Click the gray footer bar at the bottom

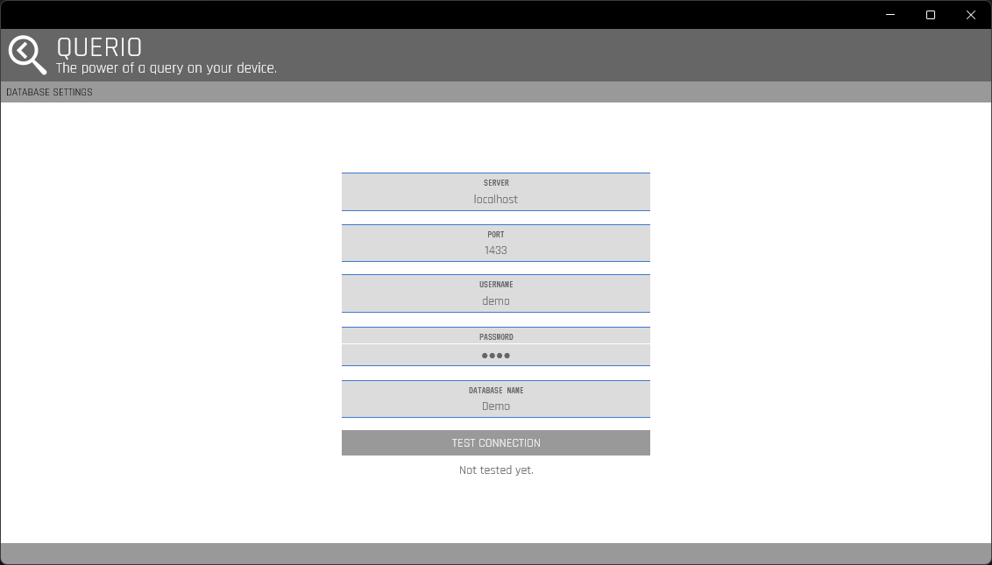[496, 553]
